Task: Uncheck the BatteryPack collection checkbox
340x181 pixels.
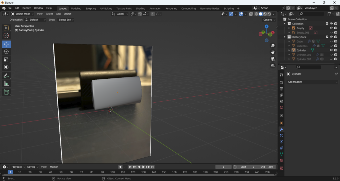Action: pyautogui.click(x=327, y=37)
